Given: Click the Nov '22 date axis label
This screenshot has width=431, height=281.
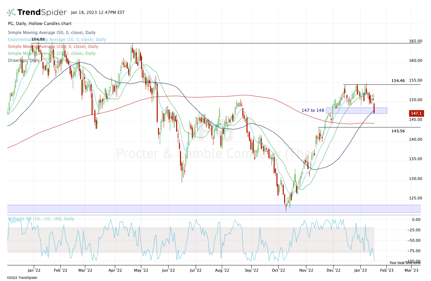Looking at the screenshot, I should (306, 270).
